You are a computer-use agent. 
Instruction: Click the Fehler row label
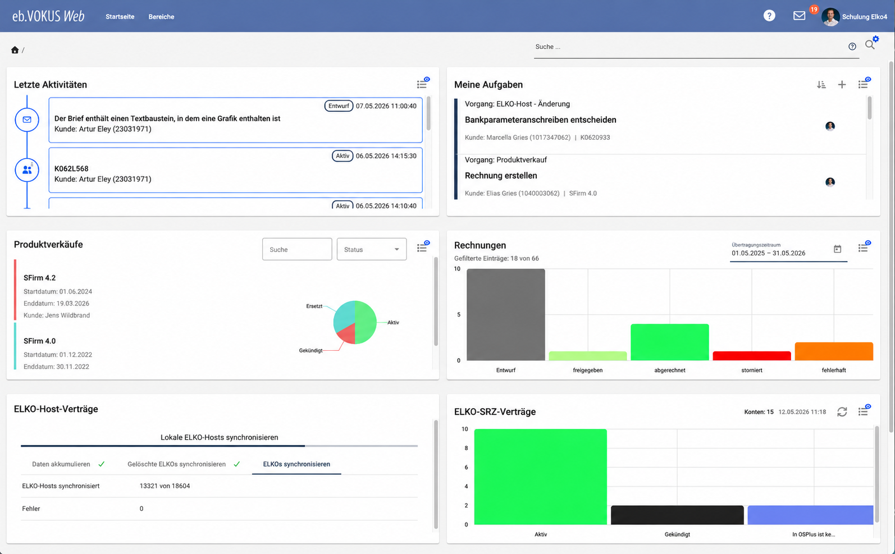coord(31,509)
